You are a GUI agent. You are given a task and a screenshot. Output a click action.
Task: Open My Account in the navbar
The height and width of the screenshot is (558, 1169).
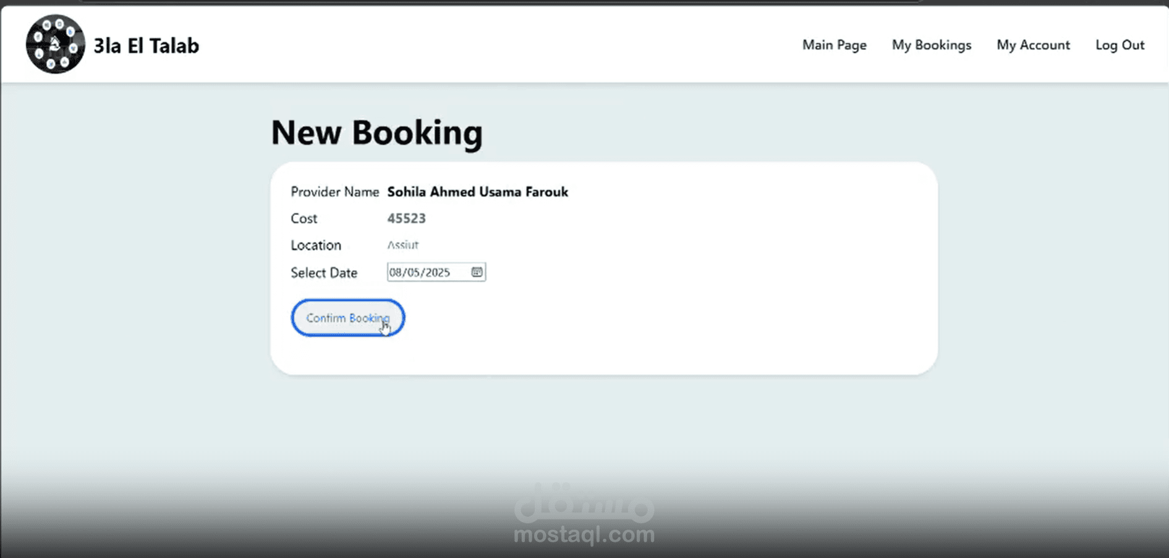(x=1033, y=45)
